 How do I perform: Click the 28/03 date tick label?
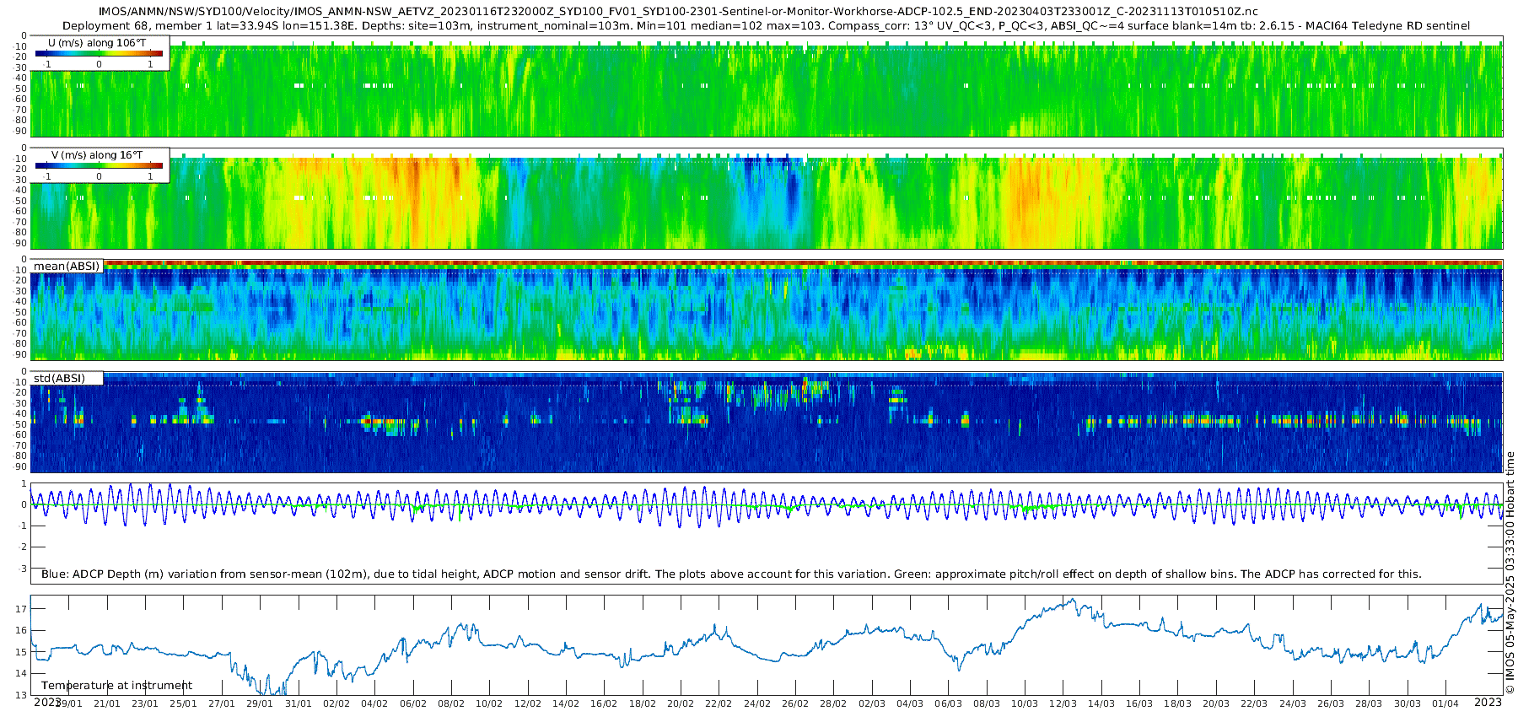[1369, 704]
